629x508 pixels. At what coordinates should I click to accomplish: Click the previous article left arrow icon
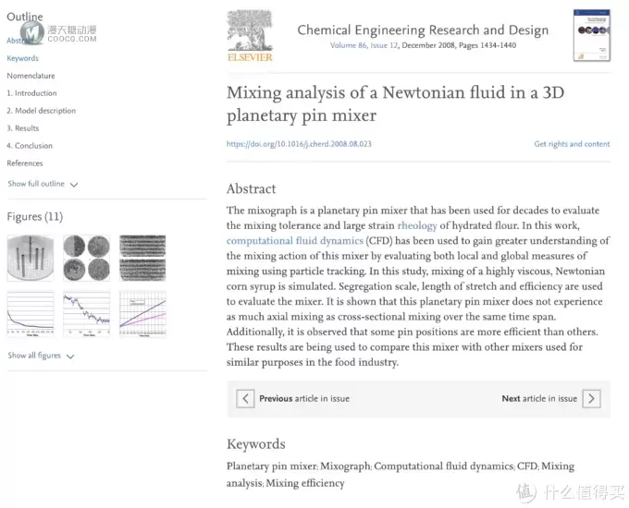(x=245, y=399)
